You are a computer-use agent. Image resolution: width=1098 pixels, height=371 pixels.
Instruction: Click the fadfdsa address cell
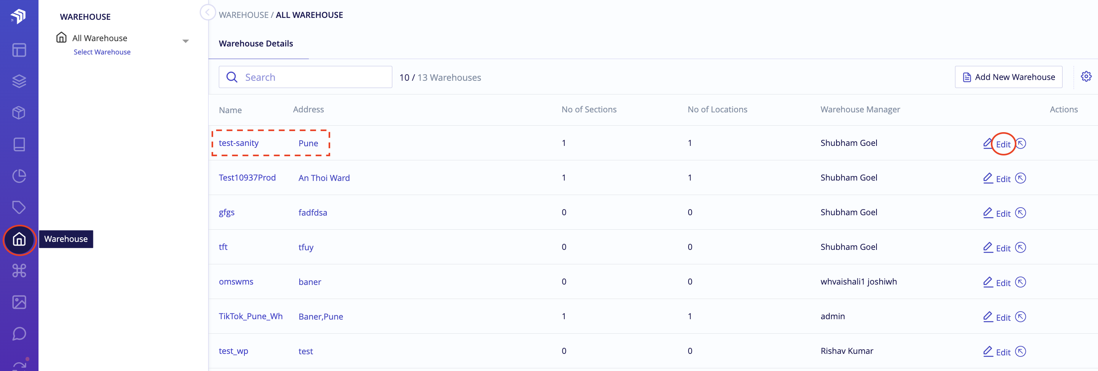(313, 213)
